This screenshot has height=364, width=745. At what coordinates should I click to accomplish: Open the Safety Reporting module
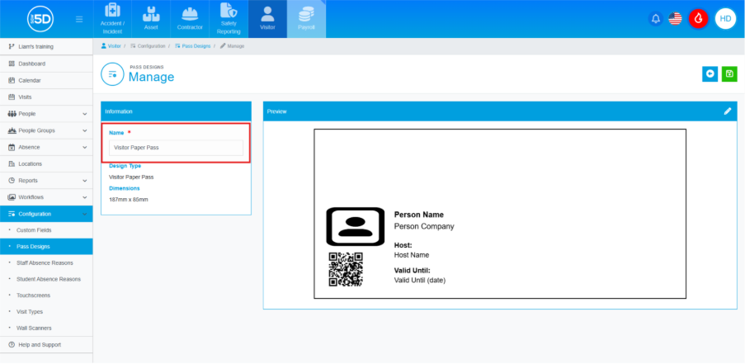pyautogui.click(x=229, y=19)
